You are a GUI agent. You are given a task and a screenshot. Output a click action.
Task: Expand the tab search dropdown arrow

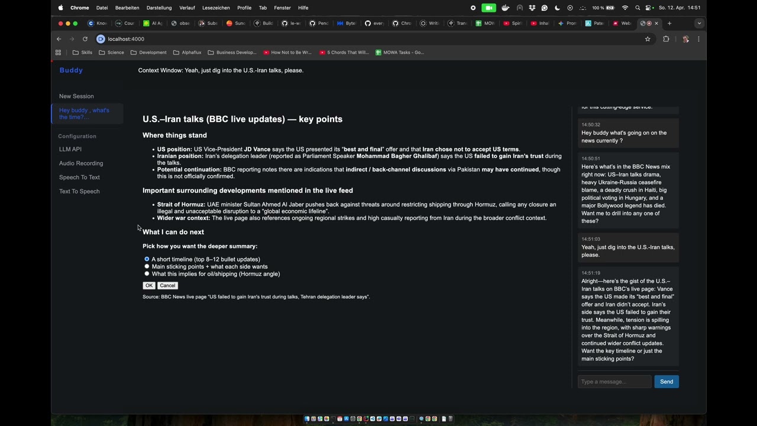coord(699,23)
